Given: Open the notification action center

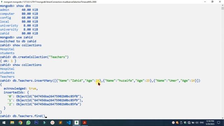Looking at the screenshot, I should click(218, 122).
